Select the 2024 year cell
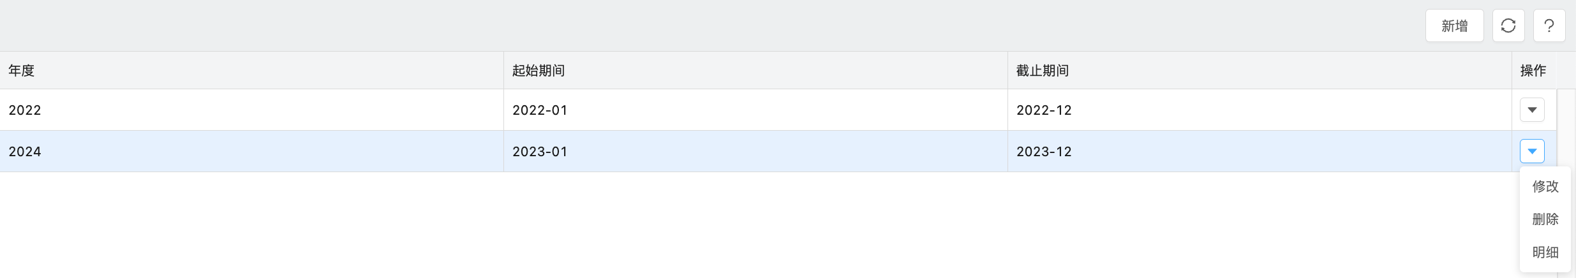Image resolution: width=1576 pixels, height=278 pixels. pos(251,151)
